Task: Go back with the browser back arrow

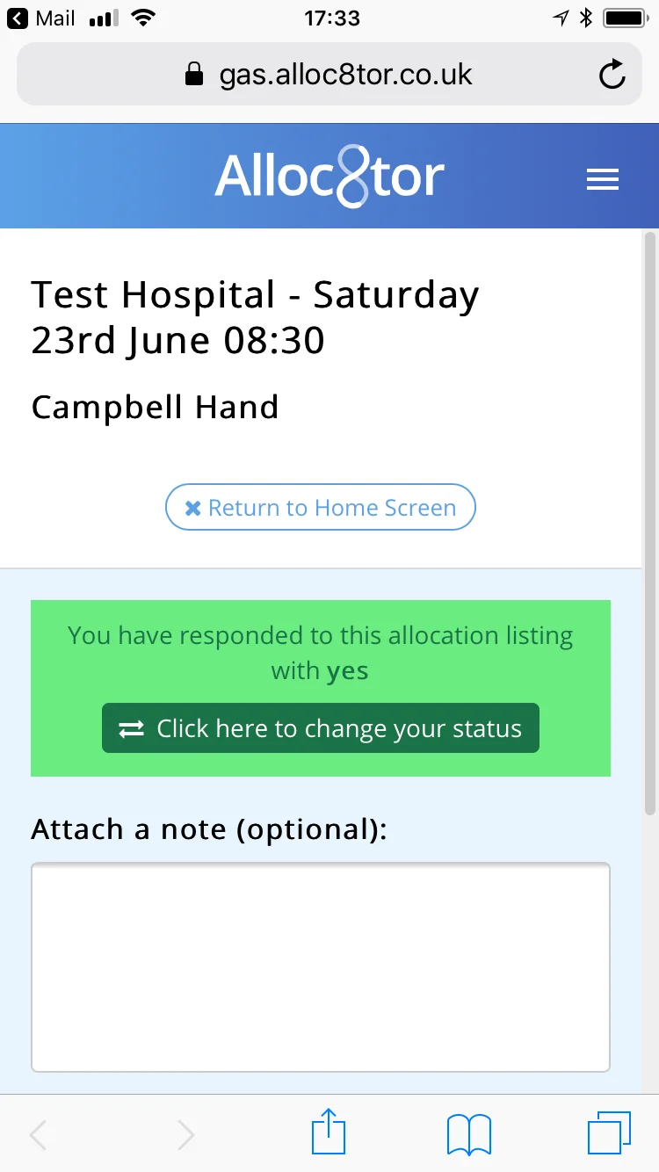Action: (x=38, y=1135)
